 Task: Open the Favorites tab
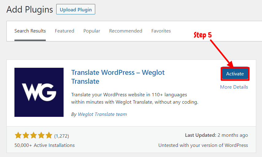[x=161, y=31]
